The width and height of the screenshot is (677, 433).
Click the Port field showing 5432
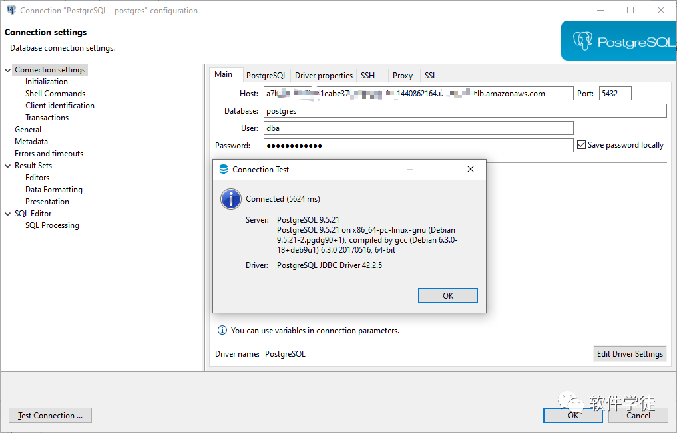tap(615, 94)
